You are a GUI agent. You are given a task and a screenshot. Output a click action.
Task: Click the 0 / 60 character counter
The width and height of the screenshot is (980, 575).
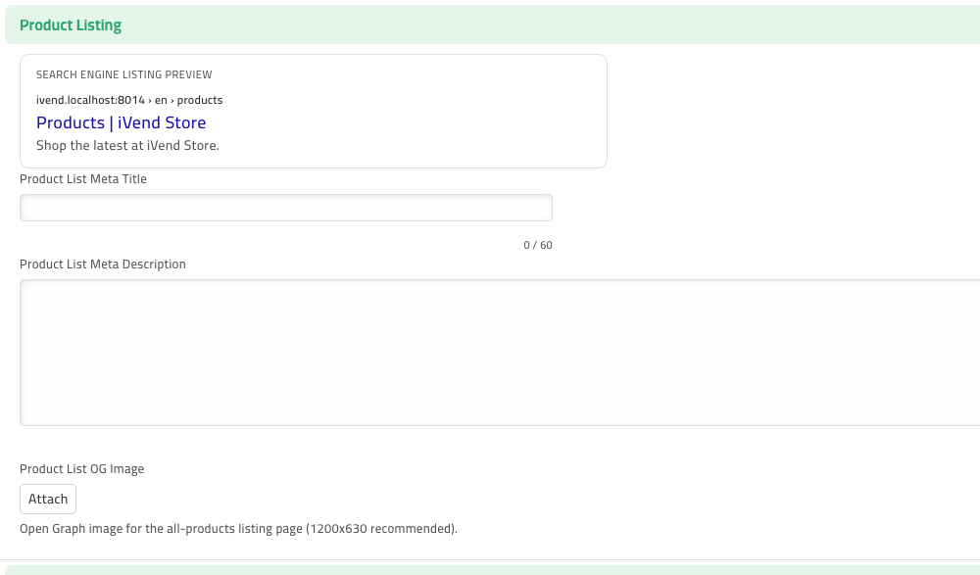coord(537,245)
